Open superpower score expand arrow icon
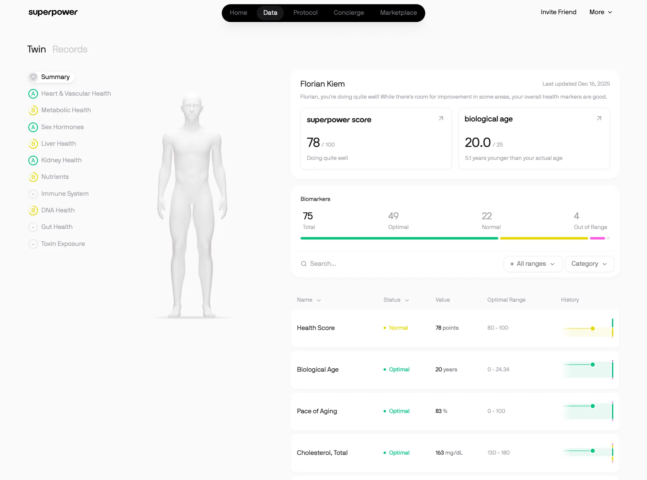Screen dimensions: 647x480 pos(441,118)
